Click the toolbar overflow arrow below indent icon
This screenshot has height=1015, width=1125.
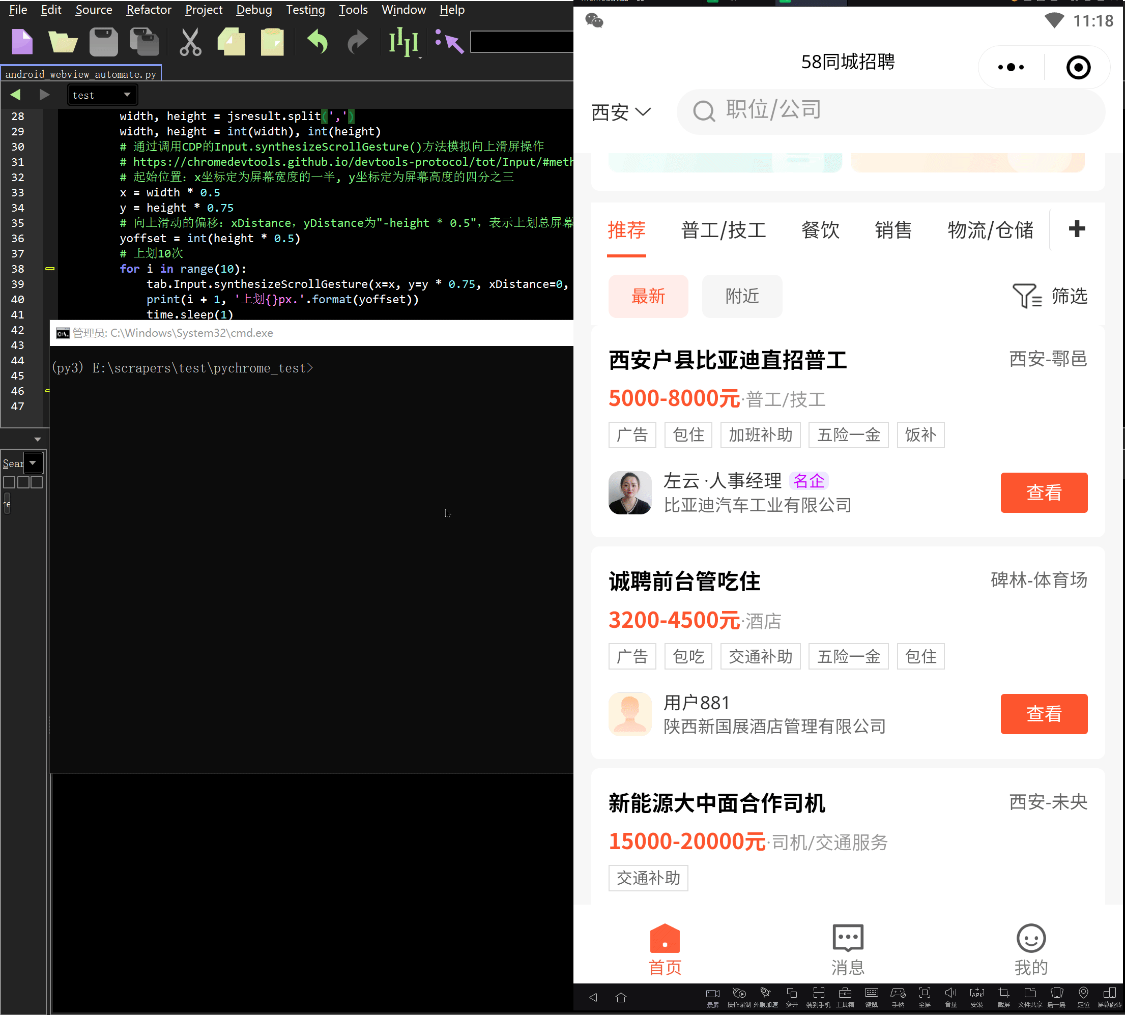420,57
